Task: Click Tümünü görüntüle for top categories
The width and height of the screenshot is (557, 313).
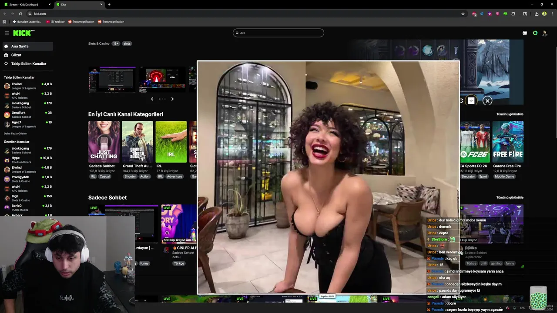Action: tap(510, 114)
